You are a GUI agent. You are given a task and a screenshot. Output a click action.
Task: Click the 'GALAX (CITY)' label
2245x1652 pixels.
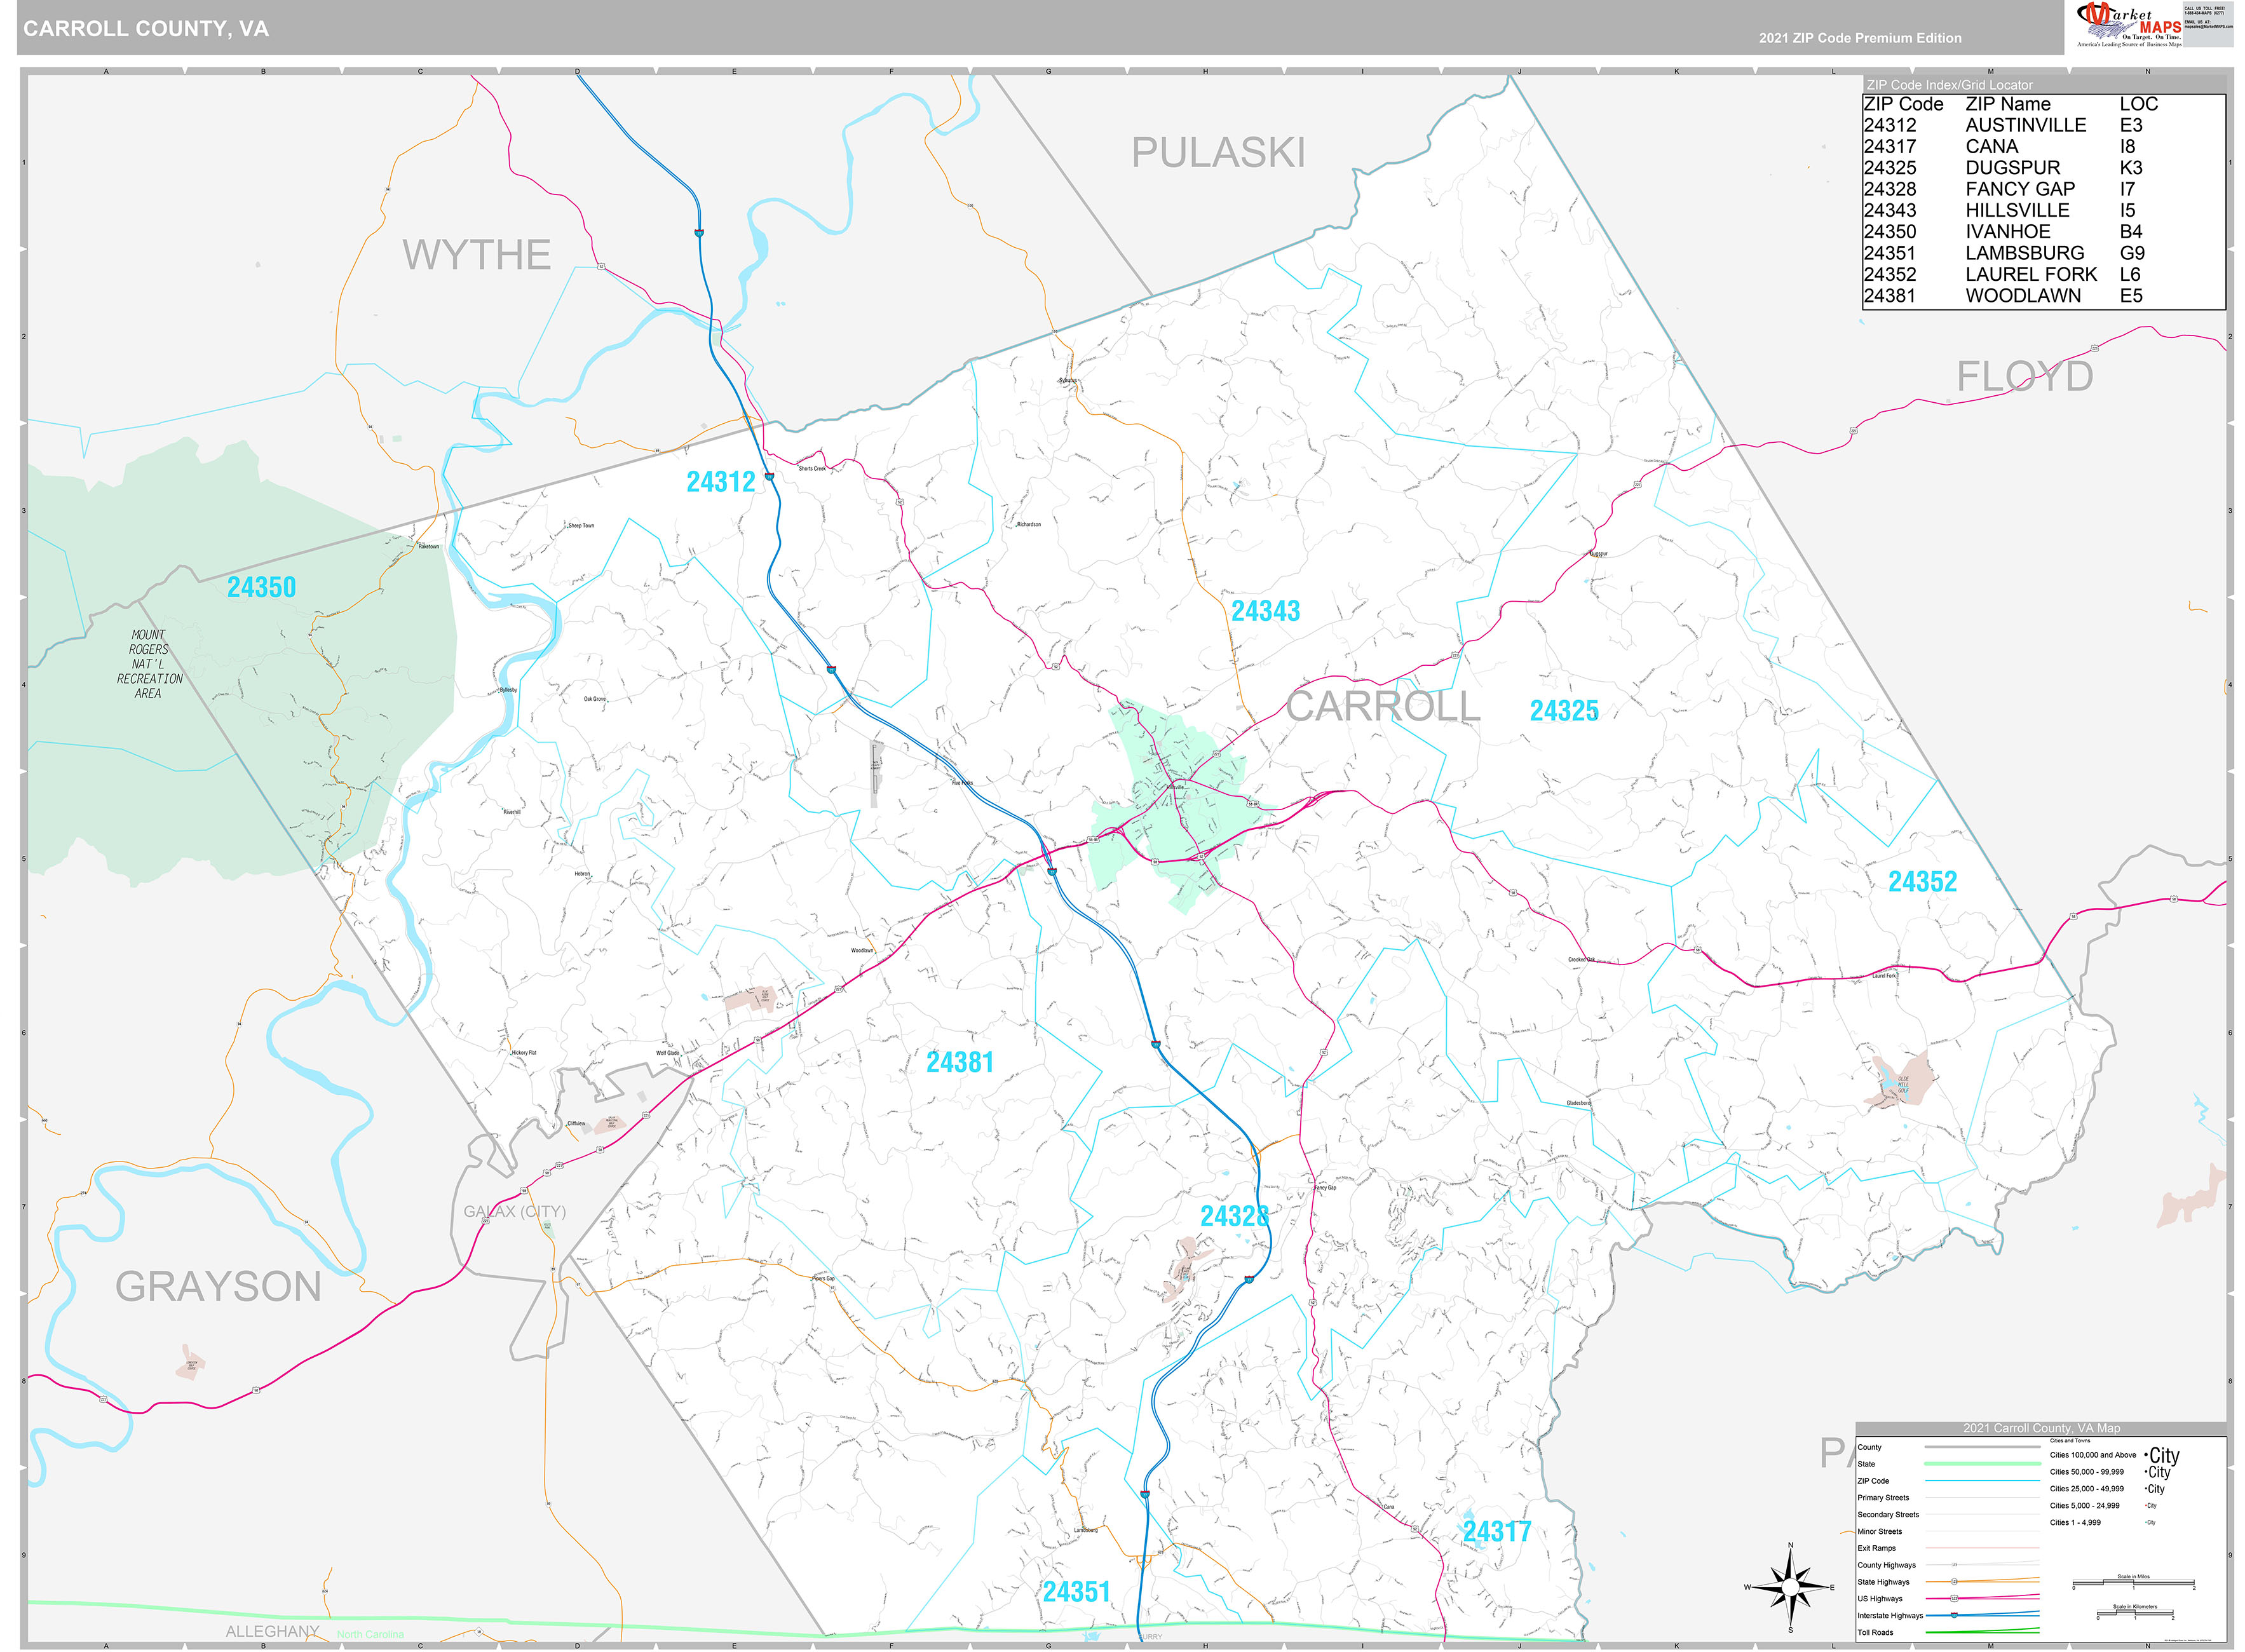click(x=514, y=1212)
